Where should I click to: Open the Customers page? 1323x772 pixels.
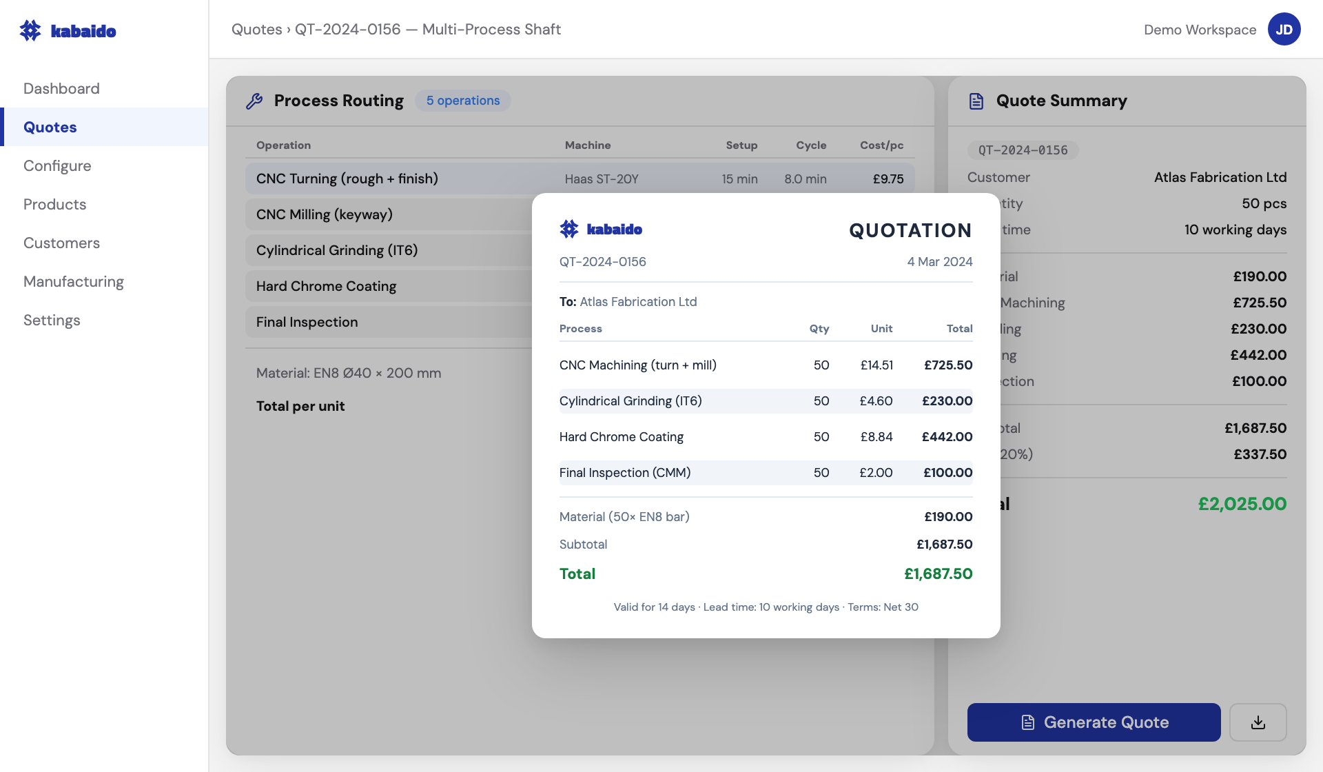tap(61, 243)
